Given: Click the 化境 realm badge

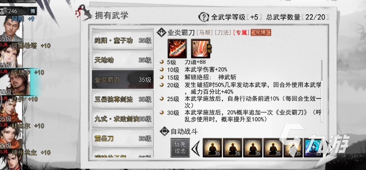Looking at the screenshot, I should point(261,32).
